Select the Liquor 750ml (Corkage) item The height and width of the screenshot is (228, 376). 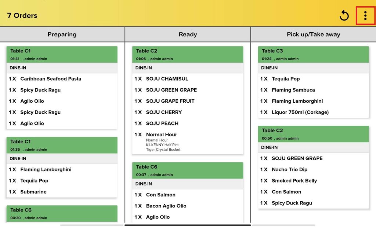coord(300,112)
